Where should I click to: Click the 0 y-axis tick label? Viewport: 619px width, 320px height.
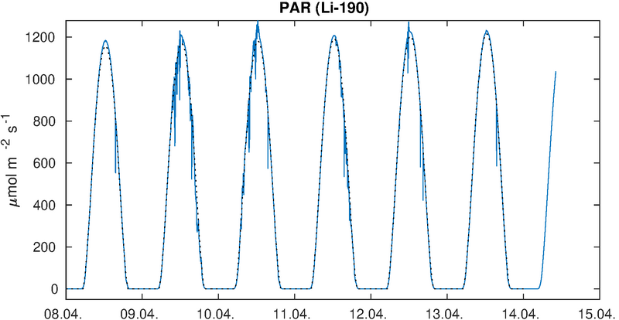coord(53,289)
